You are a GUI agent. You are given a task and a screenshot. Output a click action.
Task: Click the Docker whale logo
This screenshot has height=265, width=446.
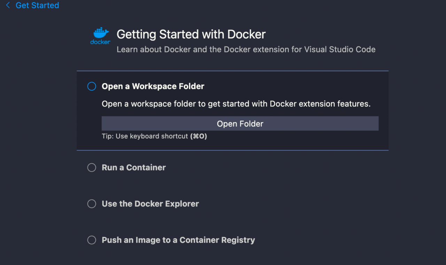[100, 35]
